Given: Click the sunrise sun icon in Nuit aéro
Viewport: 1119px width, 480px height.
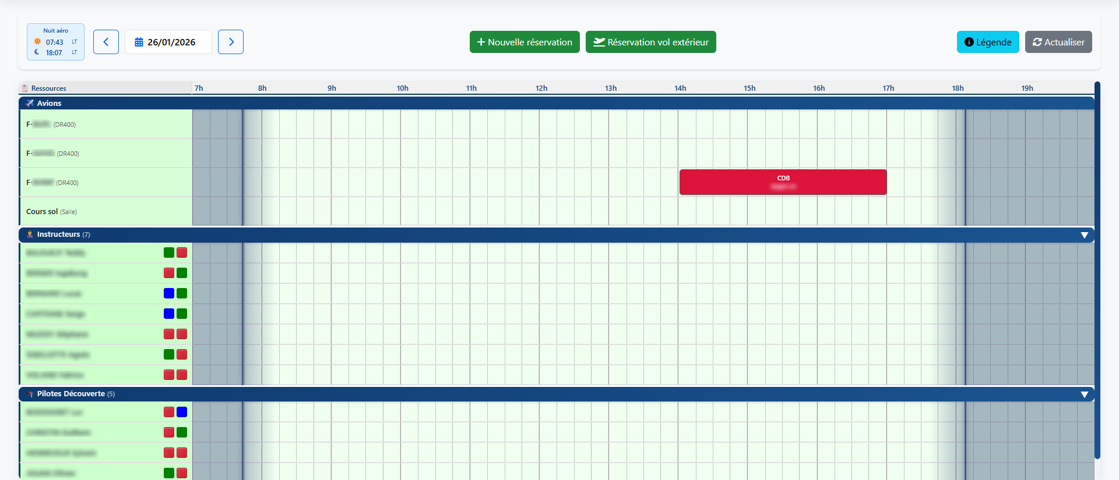Looking at the screenshot, I should (x=37, y=42).
